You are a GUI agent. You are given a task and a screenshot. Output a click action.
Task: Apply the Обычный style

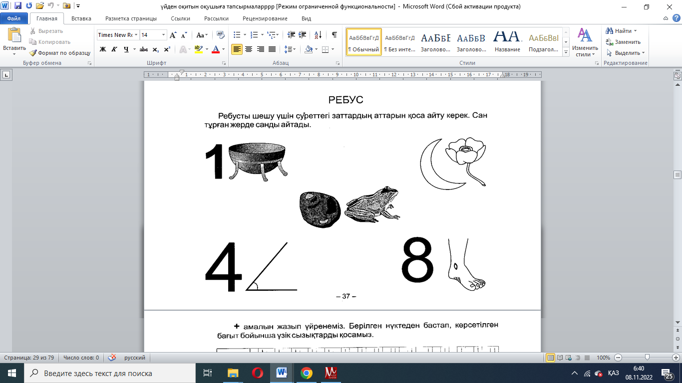(x=364, y=41)
